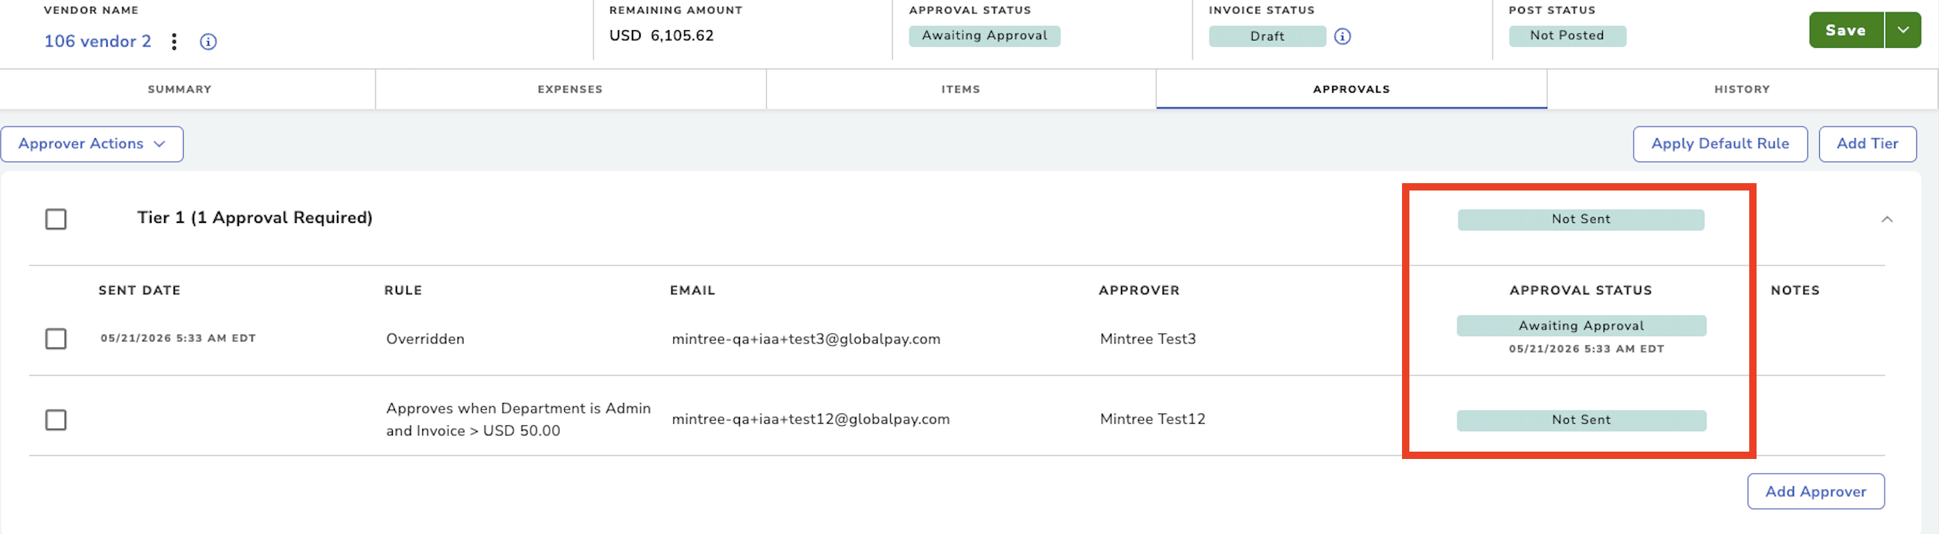The height and width of the screenshot is (534, 1939).
Task: Click the Sent Date column header
Action: (140, 291)
